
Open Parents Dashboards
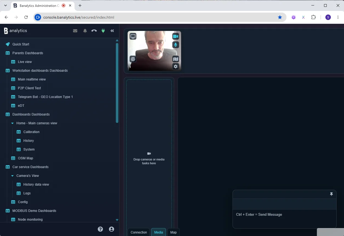coord(28,53)
